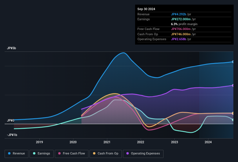This screenshot has width=238, height=162.
Task: Click the Earnings endpoint marker on chart
Action: click(x=233, y=120)
